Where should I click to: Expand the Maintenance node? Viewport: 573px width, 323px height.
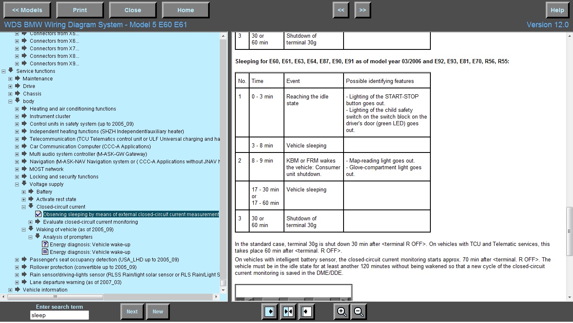[x=10, y=79]
